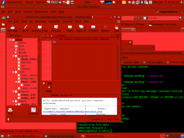Open Thunderbird Message menu

pyautogui.click(x=41, y=21)
